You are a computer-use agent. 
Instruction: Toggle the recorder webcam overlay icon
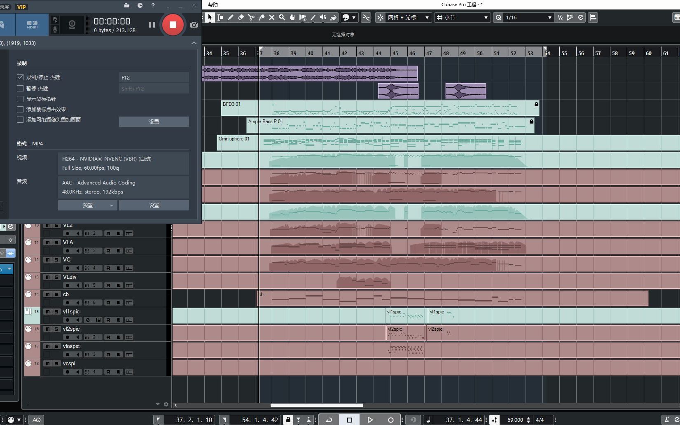[72, 25]
